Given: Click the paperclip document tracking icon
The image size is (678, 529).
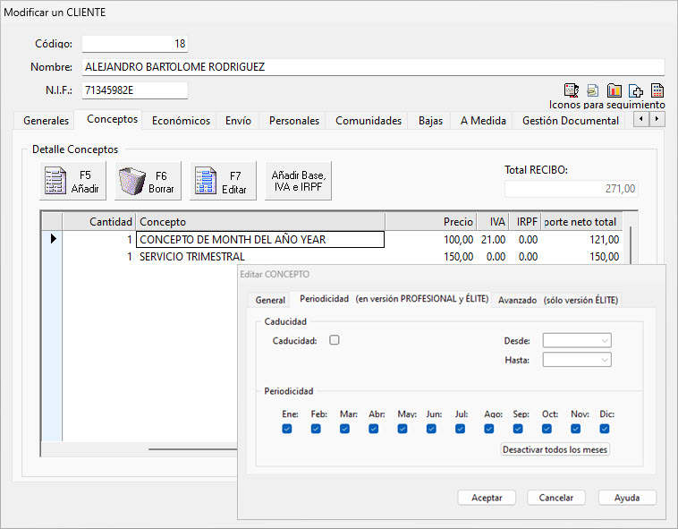Looking at the screenshot, I should click(x=593, y=90).
